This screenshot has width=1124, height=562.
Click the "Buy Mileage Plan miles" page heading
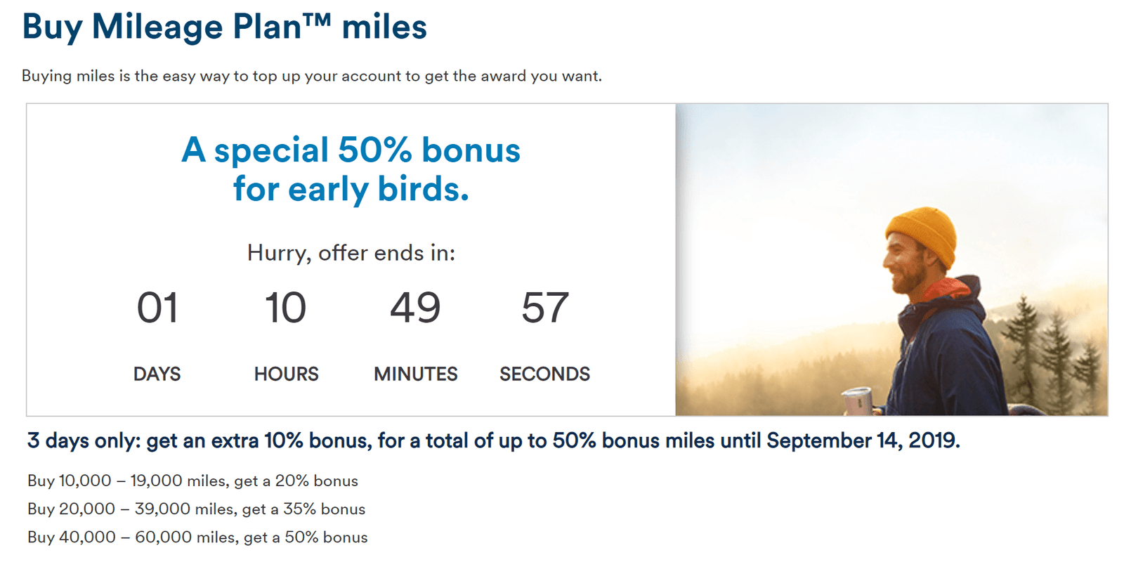tap(224, 27)
